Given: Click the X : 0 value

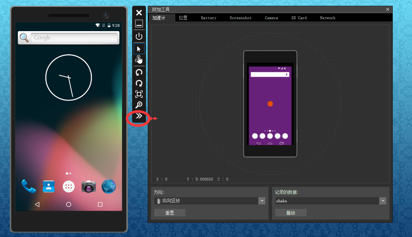Looking at the screenshot, I should [x=162, y=179].
